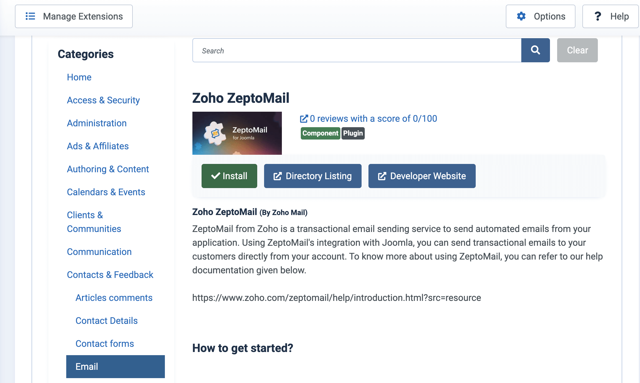The image size is (640, 383).
Task: Click the checkmark icon on Install
Action: (x=216, y=176)
